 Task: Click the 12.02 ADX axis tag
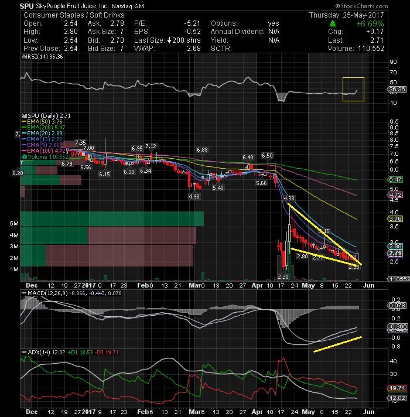pyautogui.click(x=397, y=398)
